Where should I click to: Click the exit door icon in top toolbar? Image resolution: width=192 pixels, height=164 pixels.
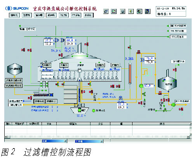(x=148, y=12)
